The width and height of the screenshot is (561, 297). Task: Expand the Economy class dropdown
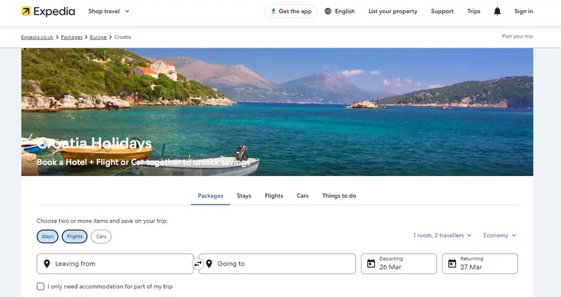pyautogui.click(x=499, y=235)
